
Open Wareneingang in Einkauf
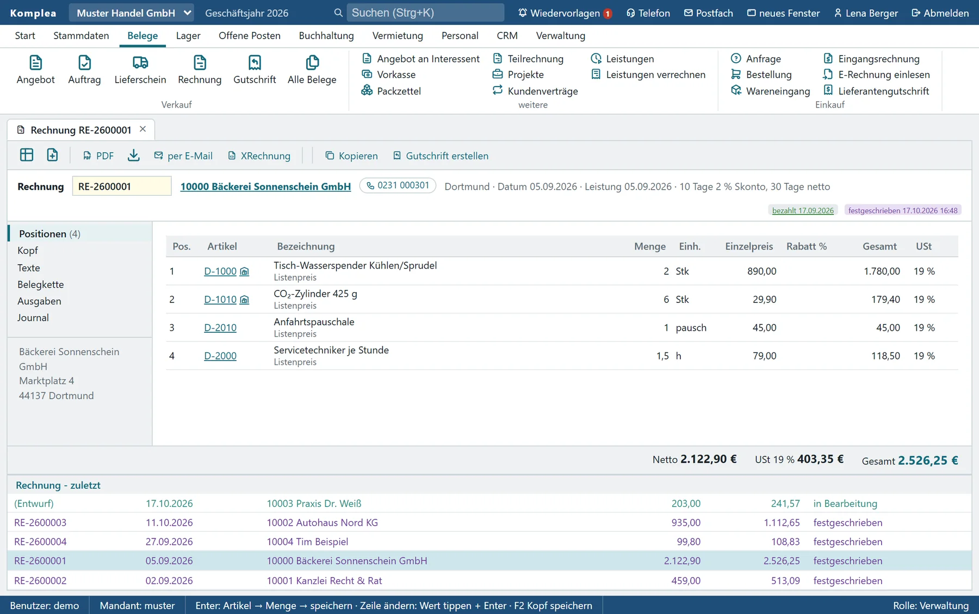[x=770, y=91]
